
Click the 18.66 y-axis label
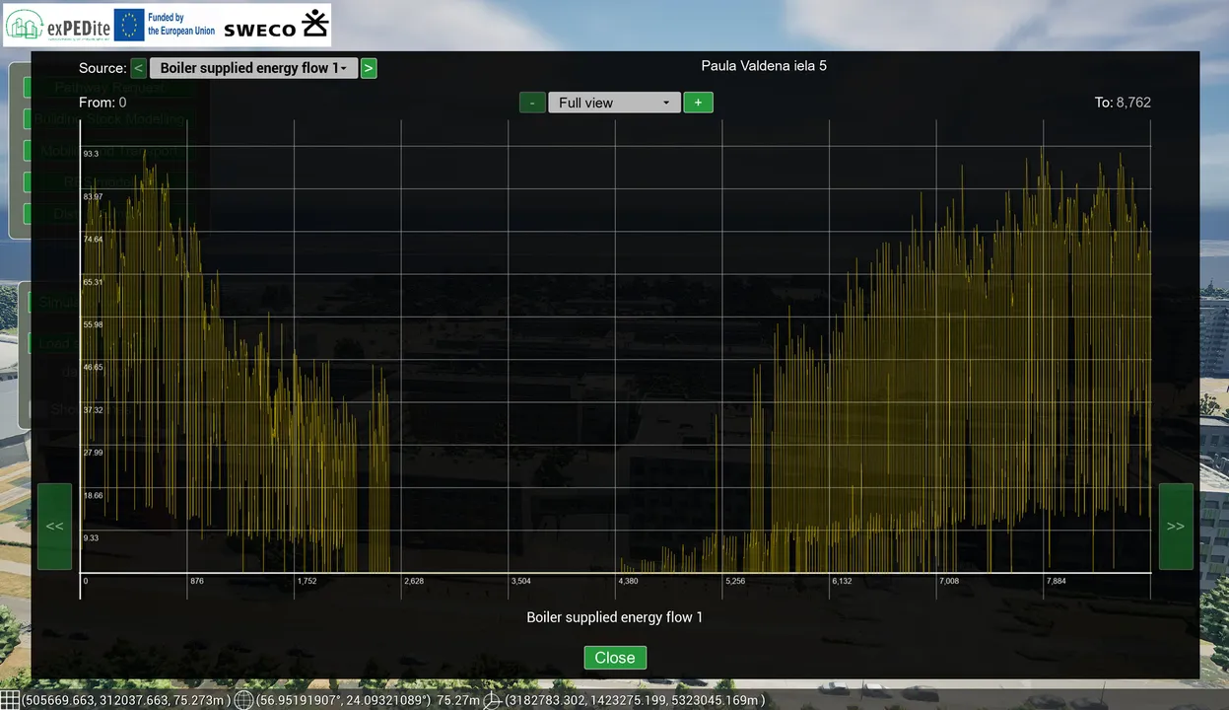click(93, 495)
